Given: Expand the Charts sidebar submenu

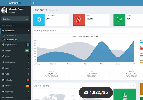Looking at the screenshot, I should 15,56.
